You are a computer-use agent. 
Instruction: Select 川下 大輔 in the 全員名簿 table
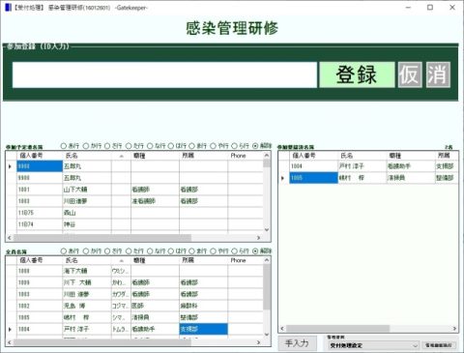[x=87, y=282]
